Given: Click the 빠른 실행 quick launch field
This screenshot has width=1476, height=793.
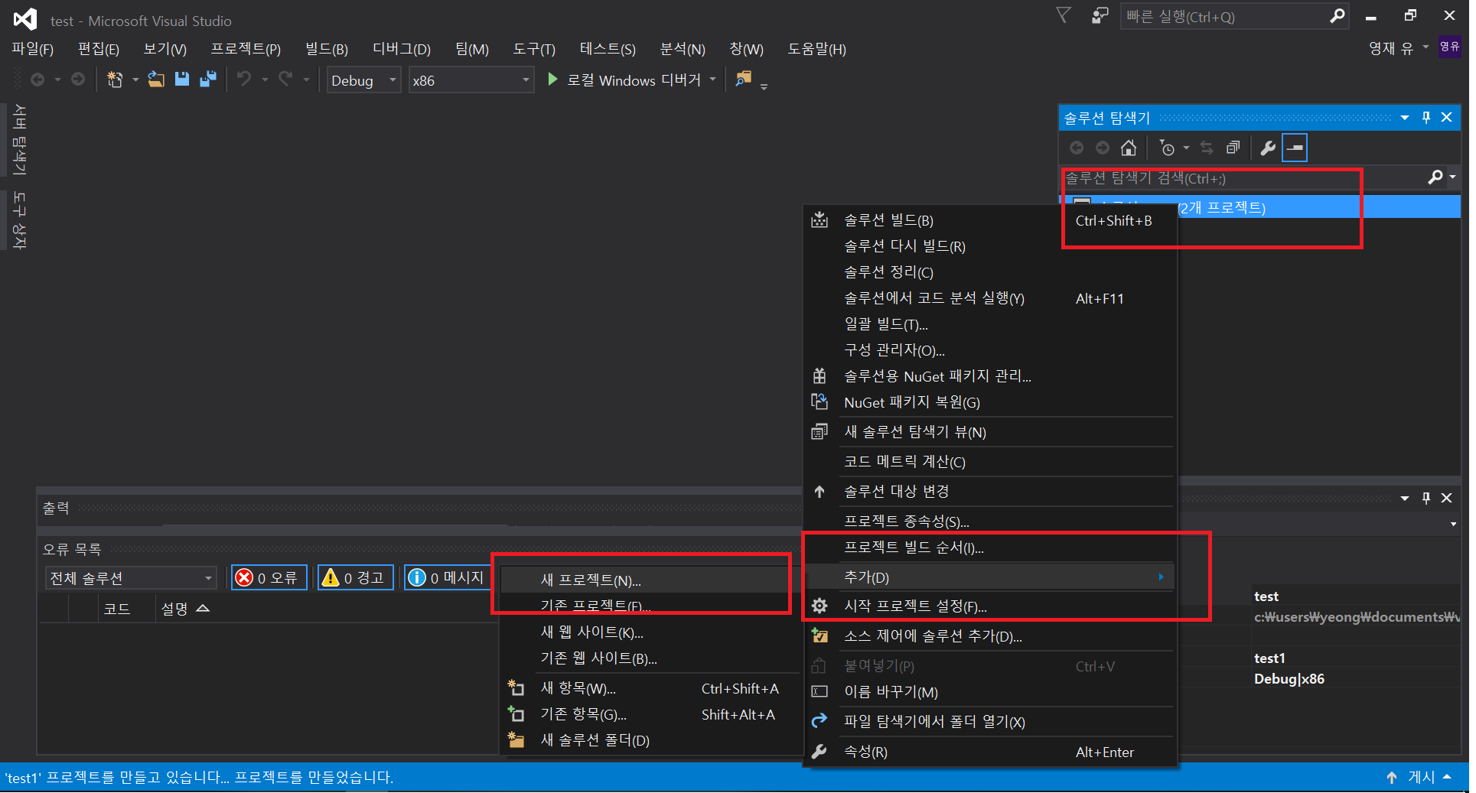Looking at the screenshot, I should coord(1226,17).
